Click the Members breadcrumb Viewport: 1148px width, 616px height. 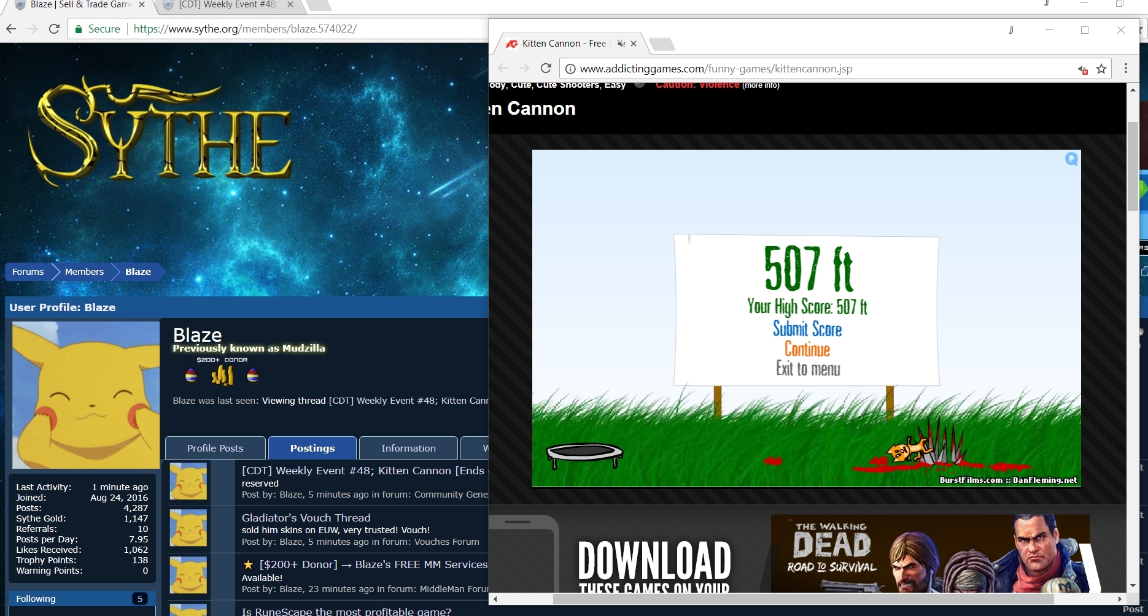pyautogui.click(x=85, y=272)
